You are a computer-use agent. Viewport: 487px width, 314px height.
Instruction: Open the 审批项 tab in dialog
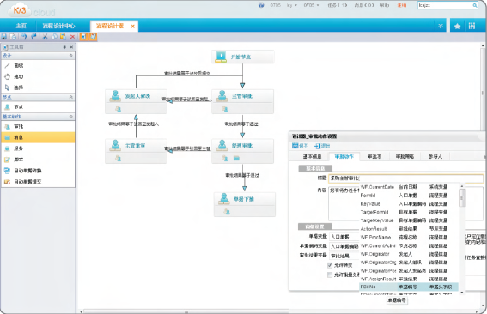(374, 157)
